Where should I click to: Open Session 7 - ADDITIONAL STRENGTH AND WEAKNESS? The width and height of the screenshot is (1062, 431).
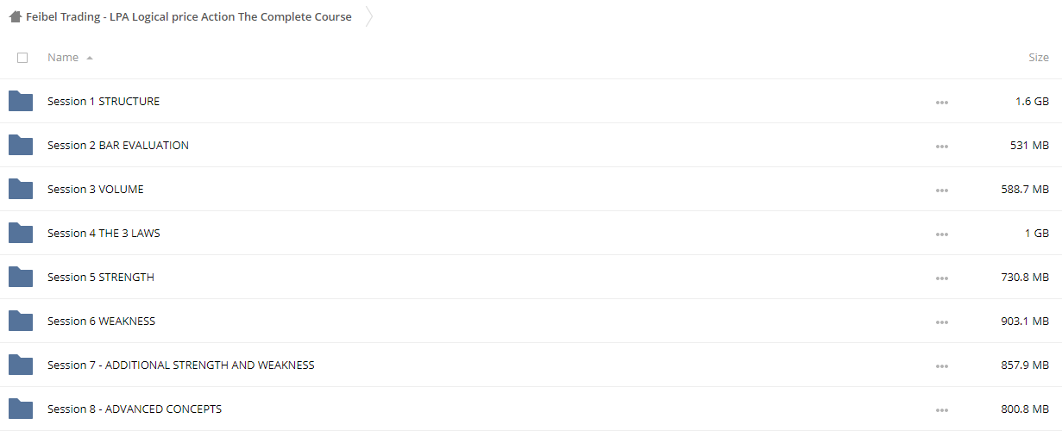181,365
